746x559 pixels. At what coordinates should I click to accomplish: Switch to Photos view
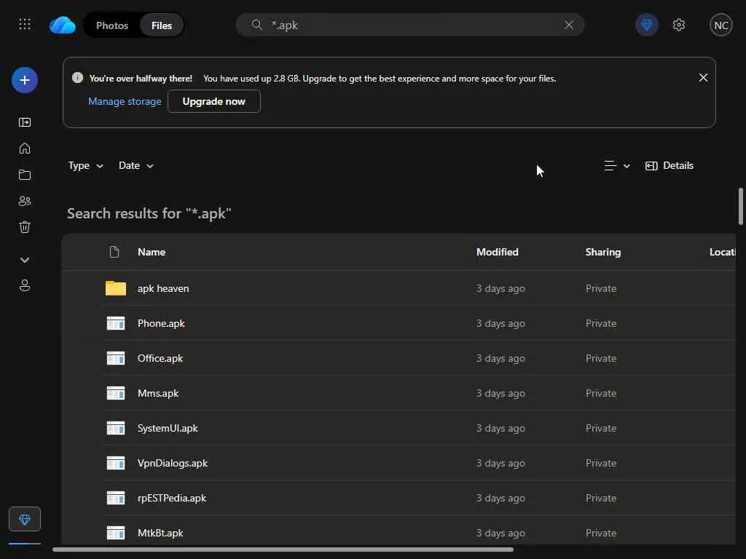112,25
